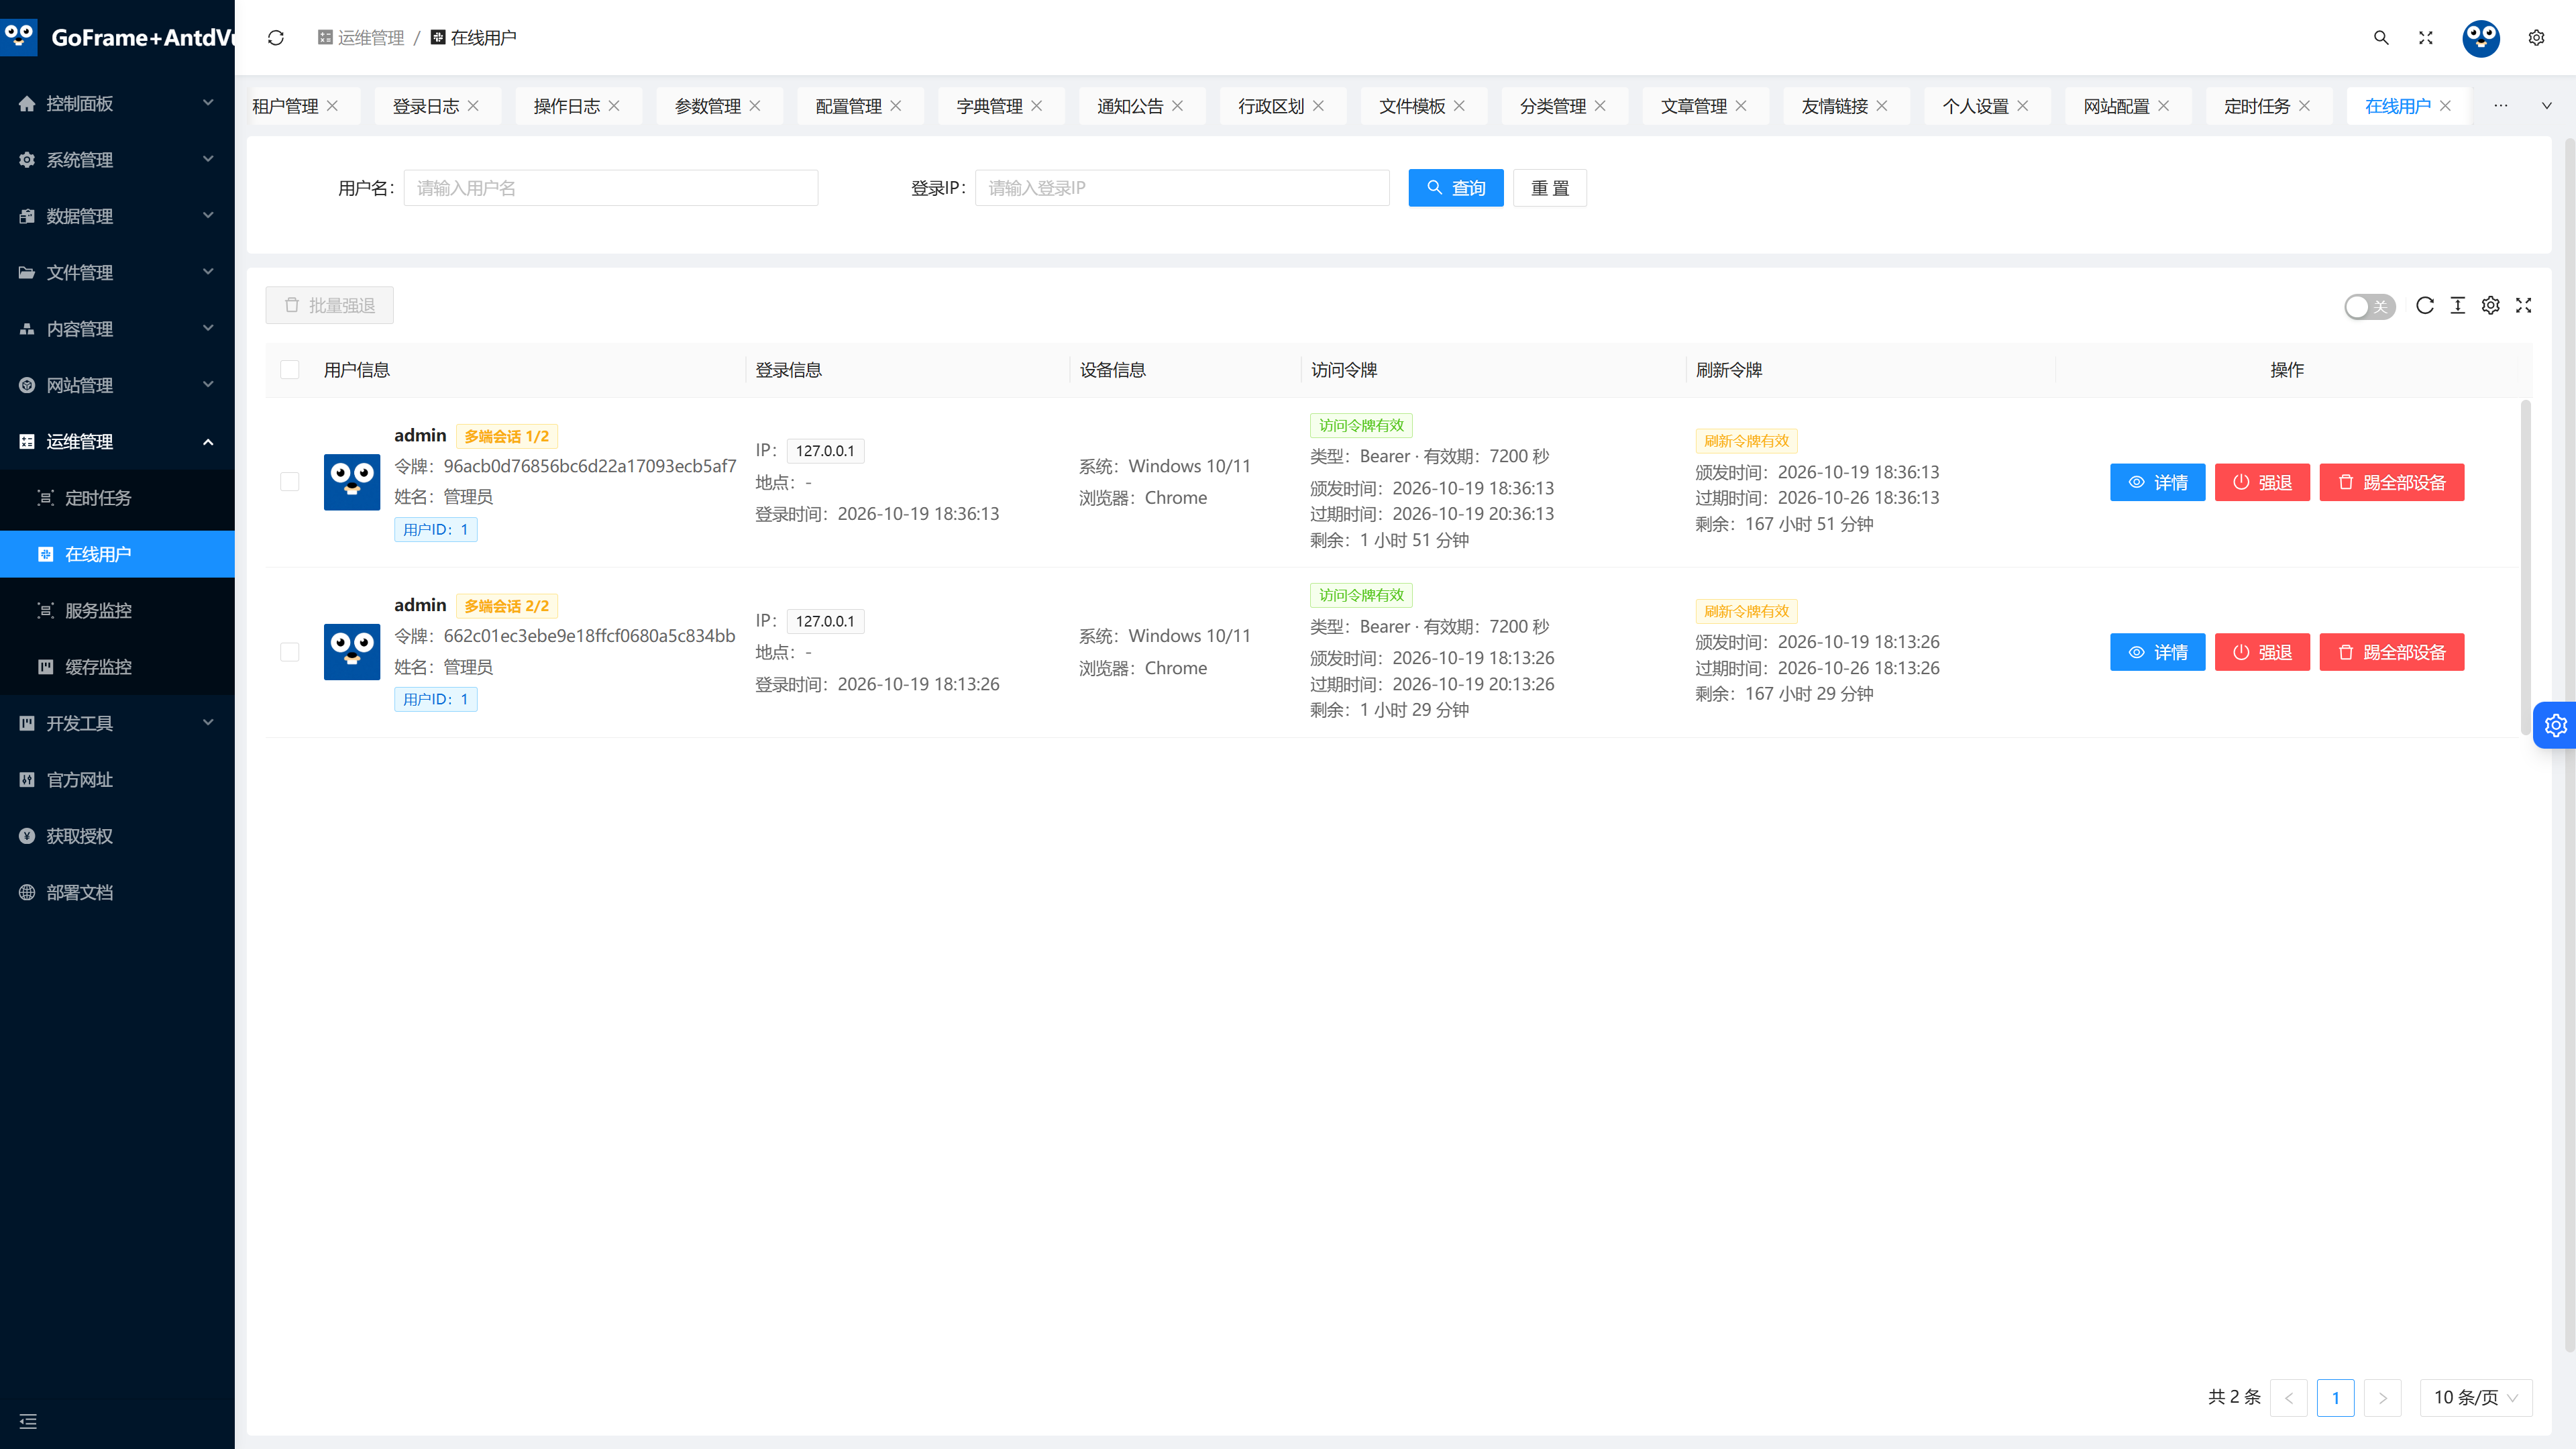This screenshot has width=2576, height=1449.
Task: Open the floating blue settings gear panel
Action: point(2555,725)
